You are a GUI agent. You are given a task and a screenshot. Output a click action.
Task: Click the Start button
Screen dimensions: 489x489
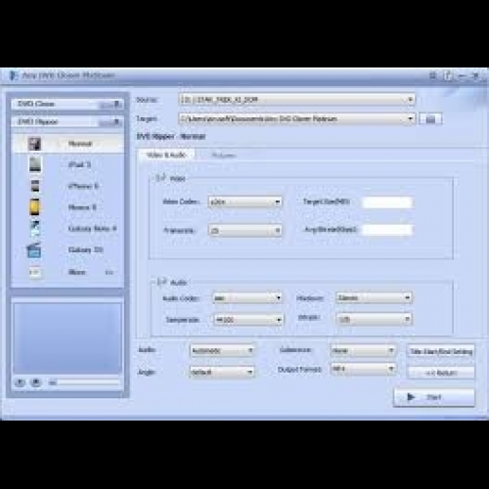click(434, 397)
